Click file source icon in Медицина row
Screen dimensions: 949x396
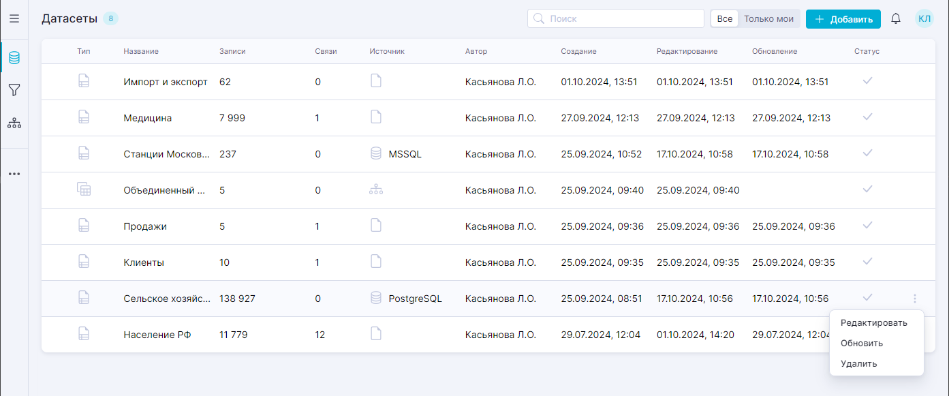click(375, 117)
